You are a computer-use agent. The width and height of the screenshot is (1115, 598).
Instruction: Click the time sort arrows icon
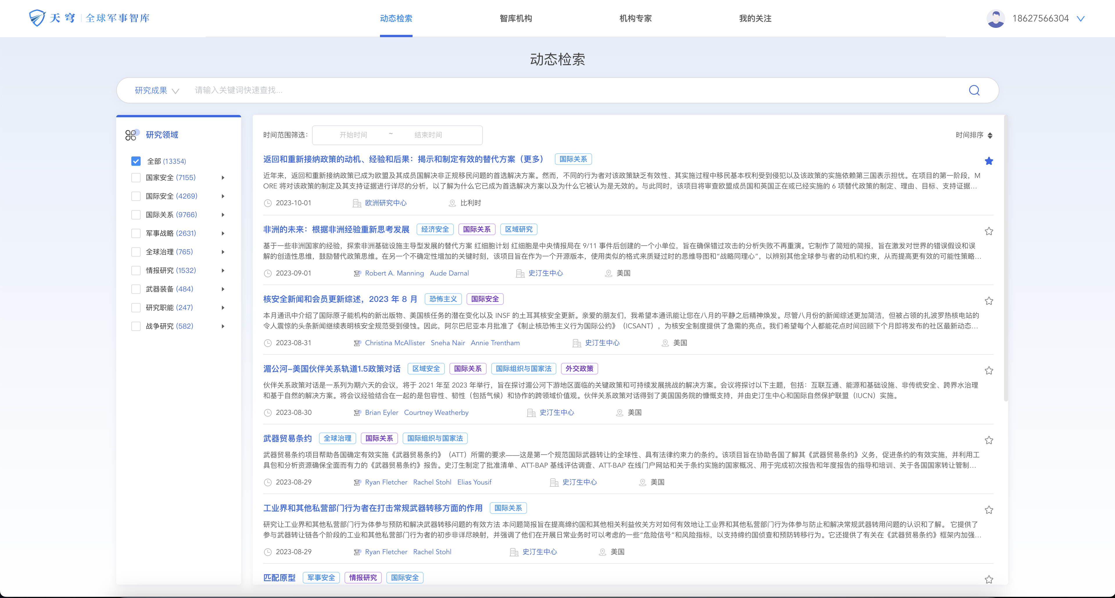pyautogui.click(x=990, y=135)
